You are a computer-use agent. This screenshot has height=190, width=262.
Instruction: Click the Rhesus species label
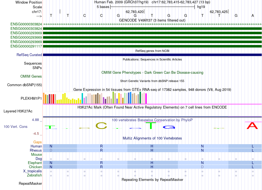pos(36,150)
